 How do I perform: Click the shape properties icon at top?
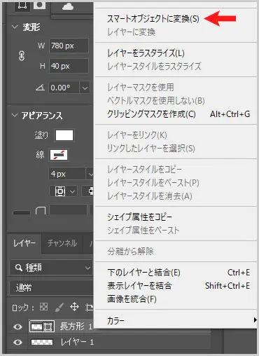(22, 6)
